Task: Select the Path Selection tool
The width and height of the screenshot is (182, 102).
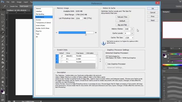Action: tap(3, 74)
